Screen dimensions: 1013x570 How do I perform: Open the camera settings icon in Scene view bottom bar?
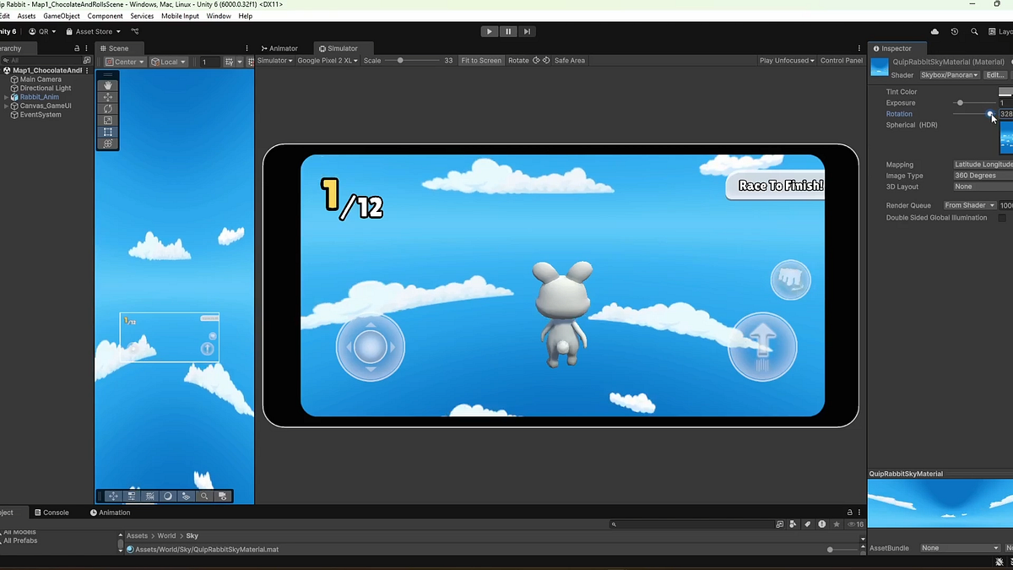coord(222,496)
